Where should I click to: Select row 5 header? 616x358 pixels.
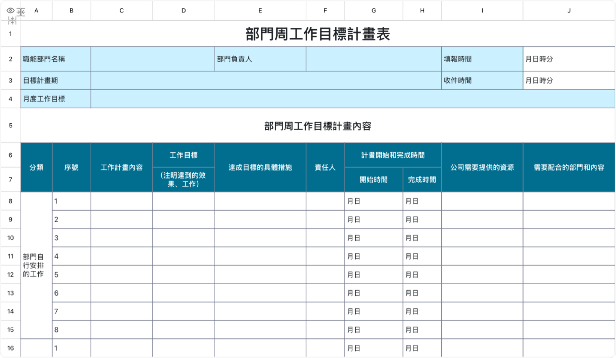pyautogui.click(x=11, y=126)
